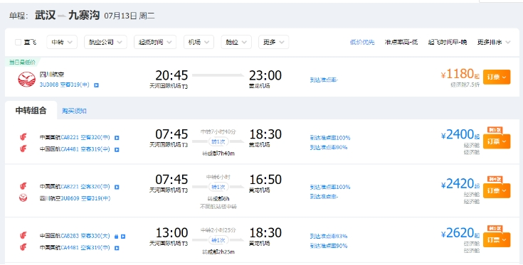523x265 pixels.
Task: Click the info icon beside CA8221 in the ¥2420 row
Action: click(x=117, y=187)
